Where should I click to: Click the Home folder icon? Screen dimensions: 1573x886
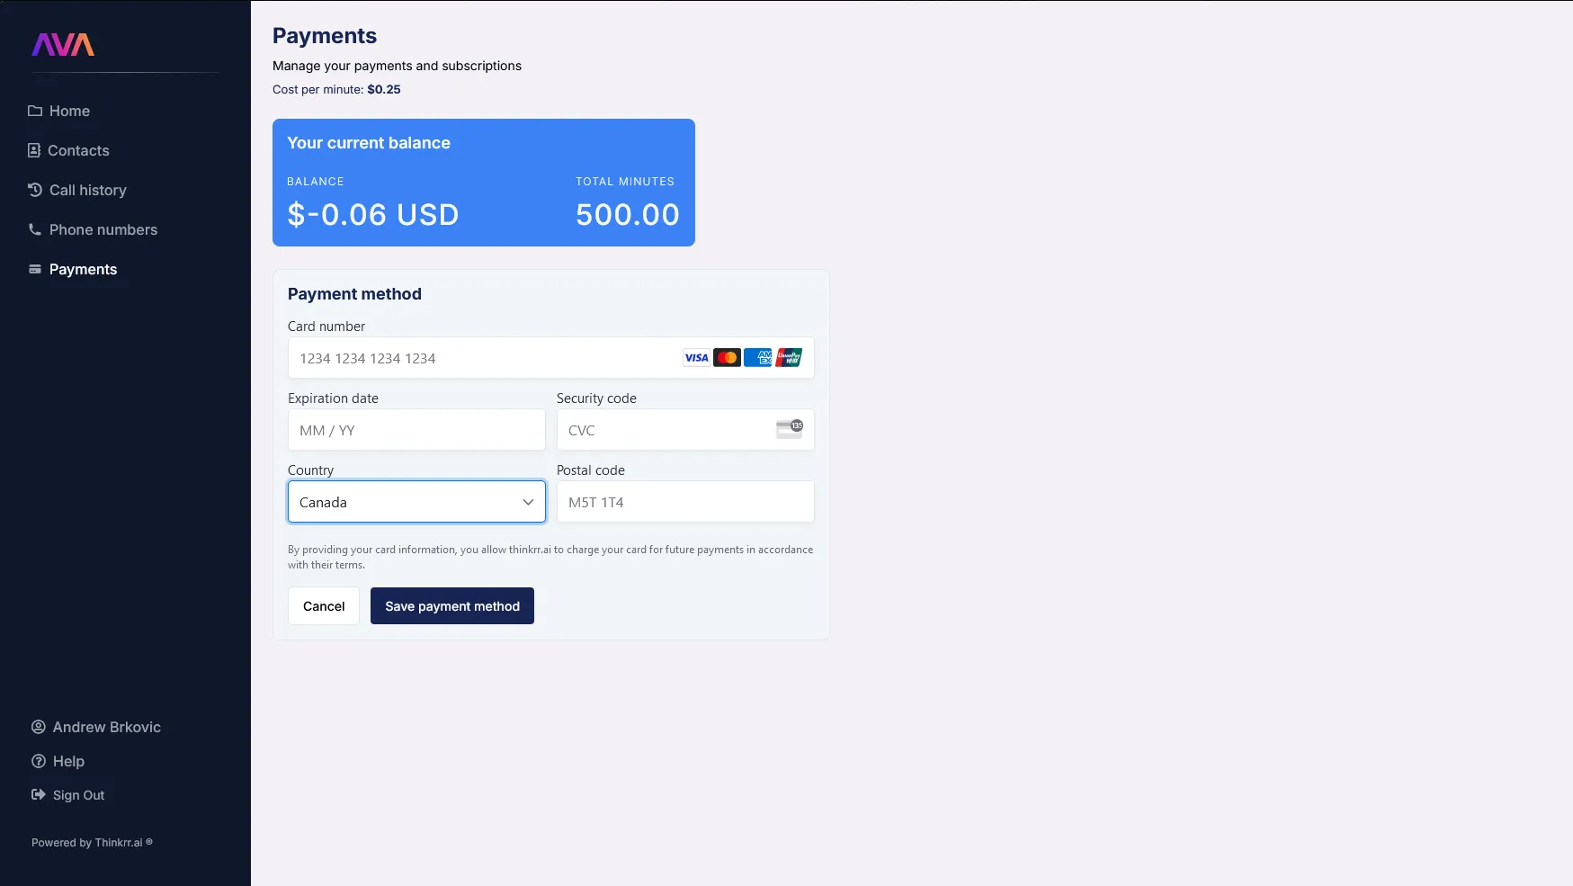[x=35, y=111]
